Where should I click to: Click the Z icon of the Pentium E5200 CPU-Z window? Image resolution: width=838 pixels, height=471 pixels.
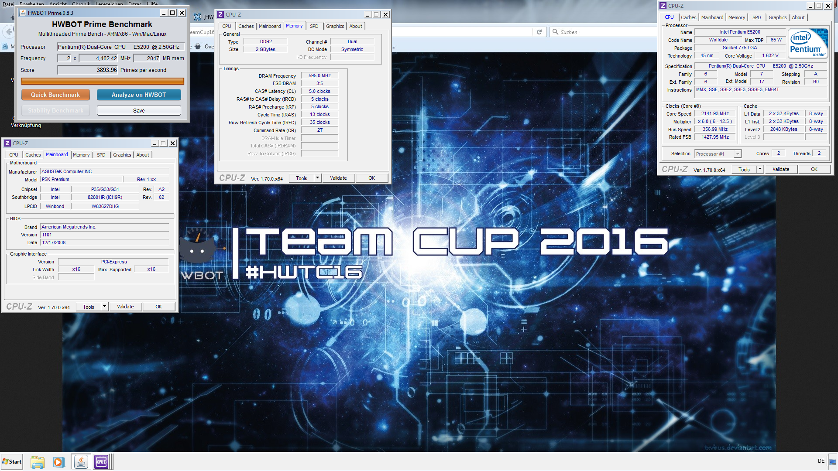pos(663,6)
